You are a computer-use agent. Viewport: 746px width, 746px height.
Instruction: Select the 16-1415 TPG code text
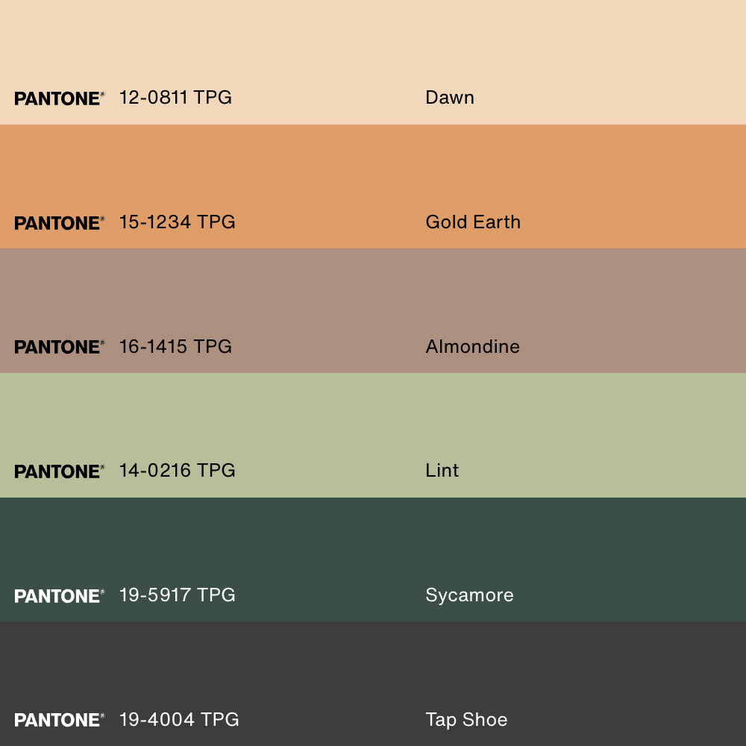pos(175,346)
